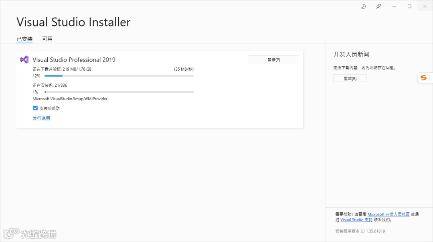Switch to the 已安装 tab
Image resolution: width=433 pixels, height=242 pixels.
point(24,39)
